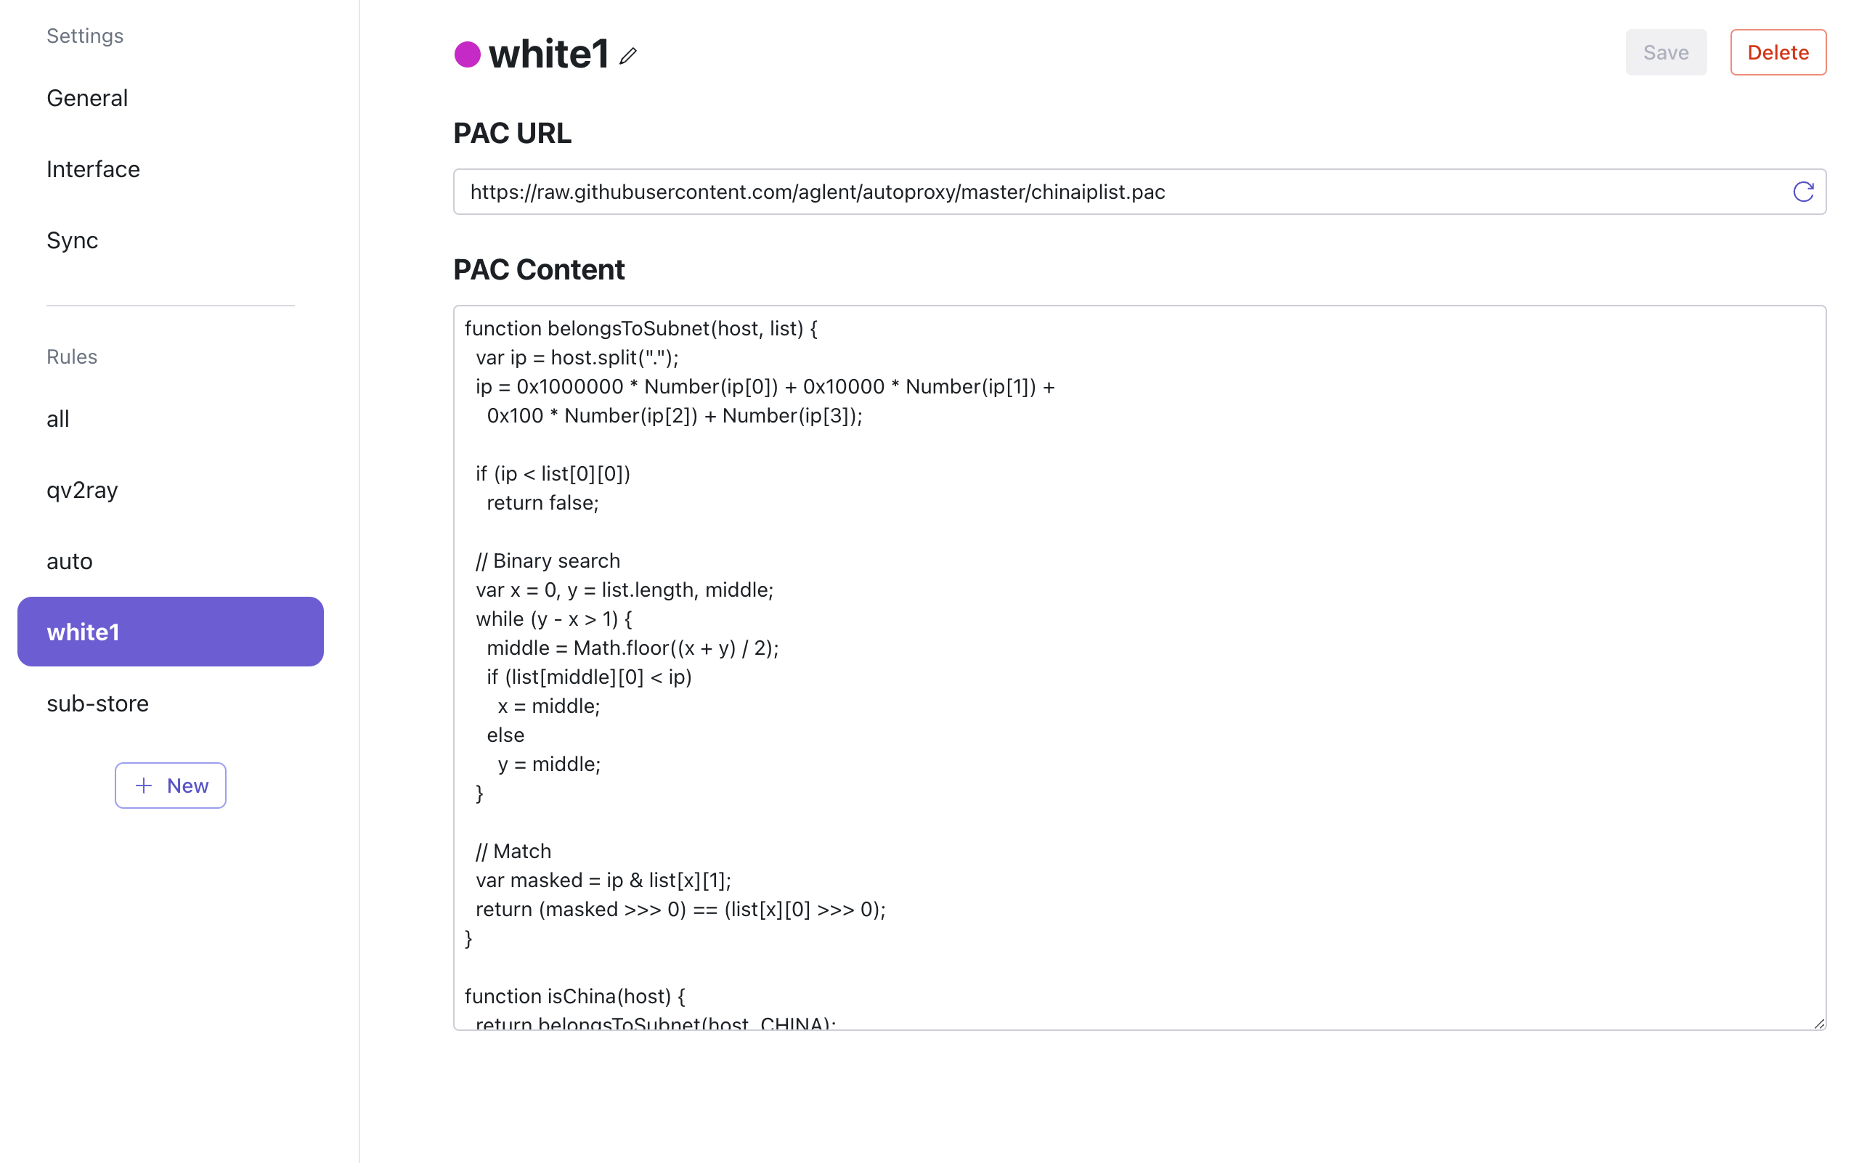This screenshot has height=1163, width=1859.
Task: Click the plus icon in New button
Action: pos(143,785)
